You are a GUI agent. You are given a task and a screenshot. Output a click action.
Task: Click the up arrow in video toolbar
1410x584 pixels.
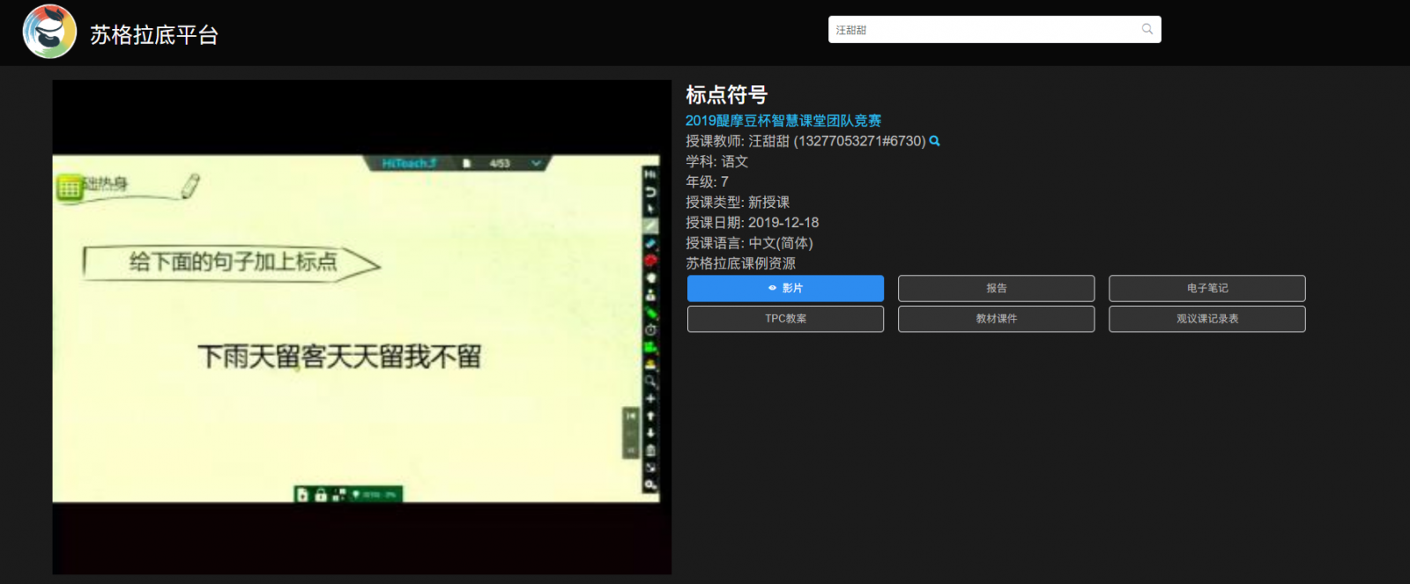click(x=650, y=416)
